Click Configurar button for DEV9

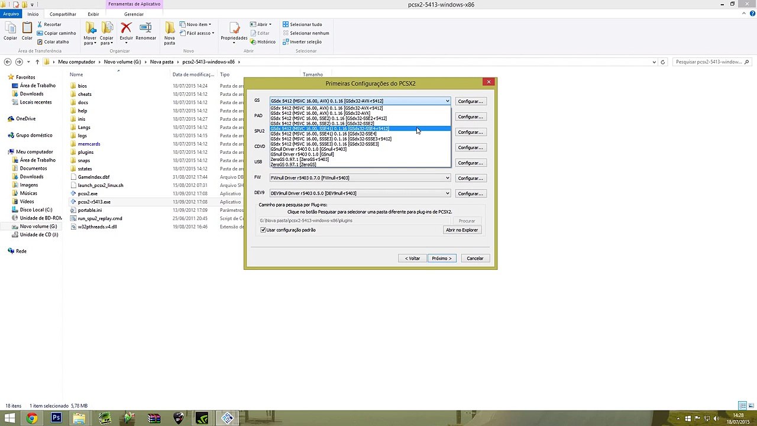[x=470, y=193]
